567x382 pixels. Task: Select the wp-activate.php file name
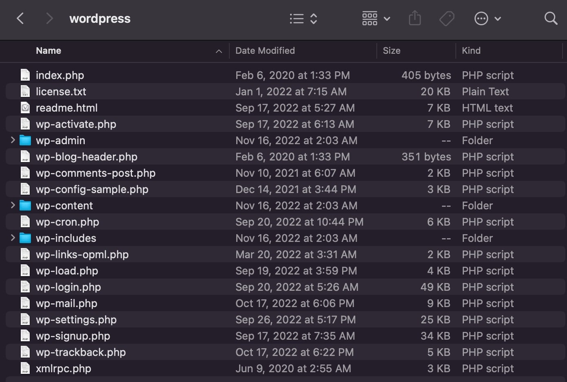[76, 124]
